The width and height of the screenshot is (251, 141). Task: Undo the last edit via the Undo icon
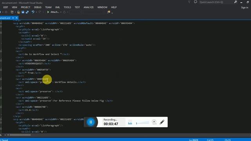click(33, 12)
